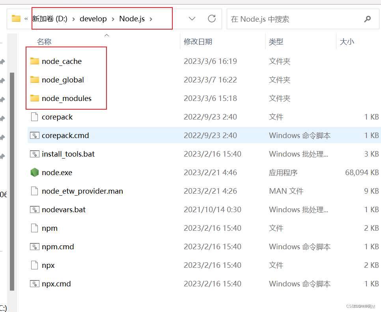Click the npx file icon
The height and width of the screenshot is (312, 381).
point(34,265)
